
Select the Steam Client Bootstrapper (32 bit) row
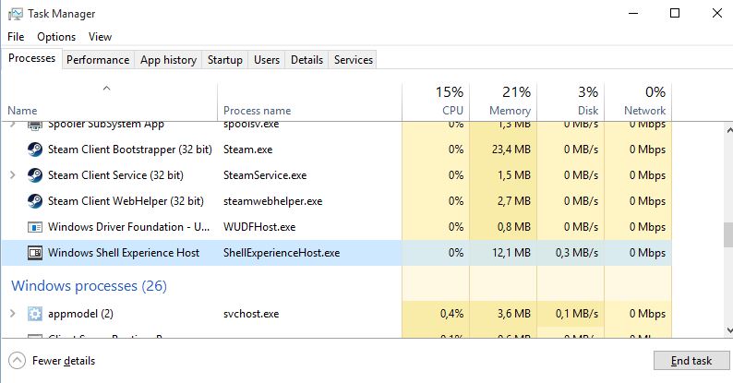(337, 150)
